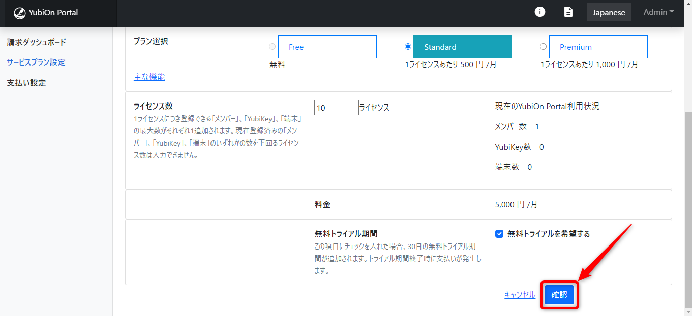The height and width of the screenshot is (316, 692).
Task: Choose the Free plan box
Action: (x=327, y=47)
